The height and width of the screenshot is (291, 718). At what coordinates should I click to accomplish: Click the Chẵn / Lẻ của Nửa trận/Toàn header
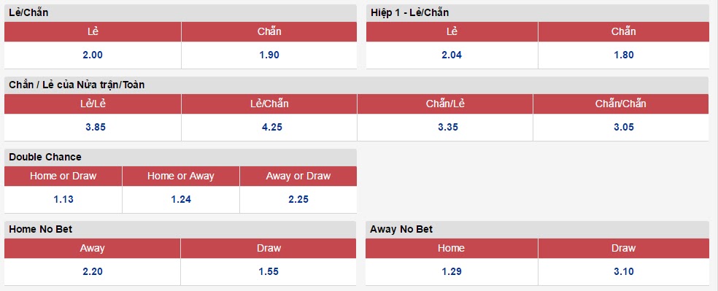357,85
